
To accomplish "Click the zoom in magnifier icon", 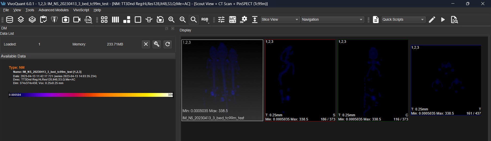I will (x=171, y=20).
